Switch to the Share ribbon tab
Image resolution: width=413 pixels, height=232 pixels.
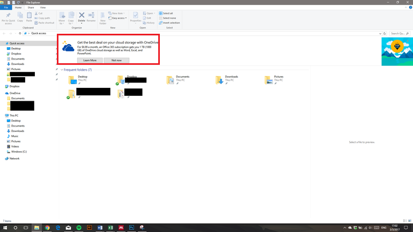pos(31,8)
